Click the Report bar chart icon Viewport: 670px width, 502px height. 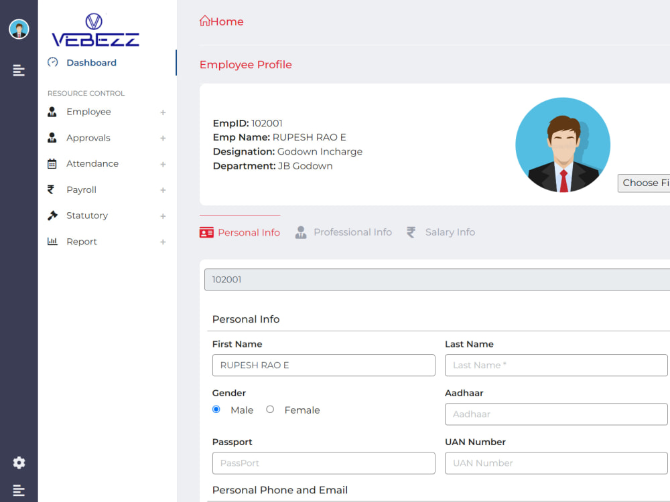52,241
